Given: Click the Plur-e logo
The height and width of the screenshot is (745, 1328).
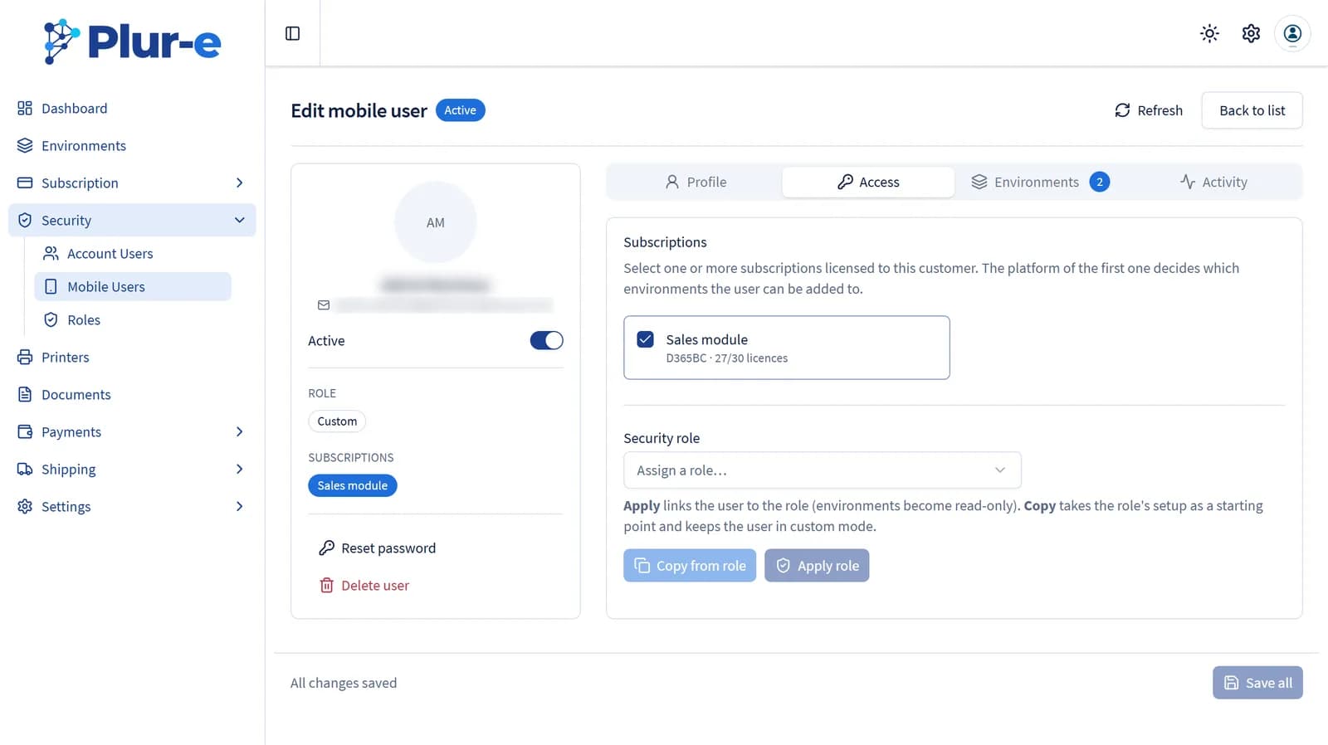Looking at the screenshot, I should (x=133, y=41).
